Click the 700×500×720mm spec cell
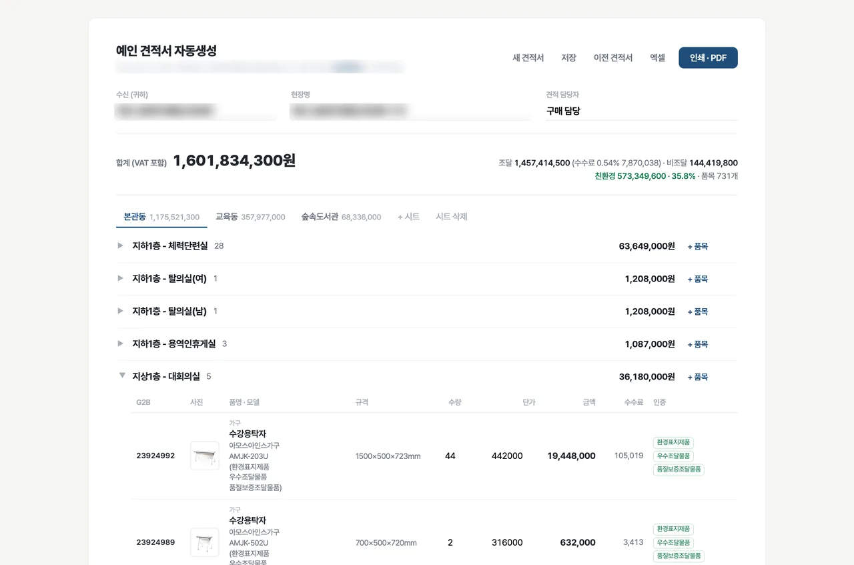This screenshot has height=565, width=854. 386,543
